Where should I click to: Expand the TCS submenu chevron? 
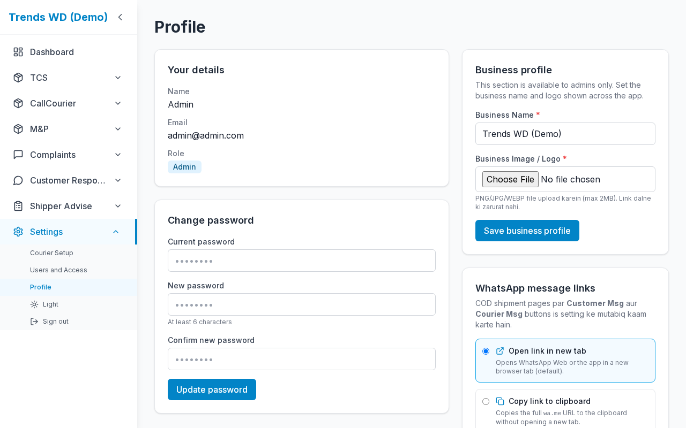point(118,78)
